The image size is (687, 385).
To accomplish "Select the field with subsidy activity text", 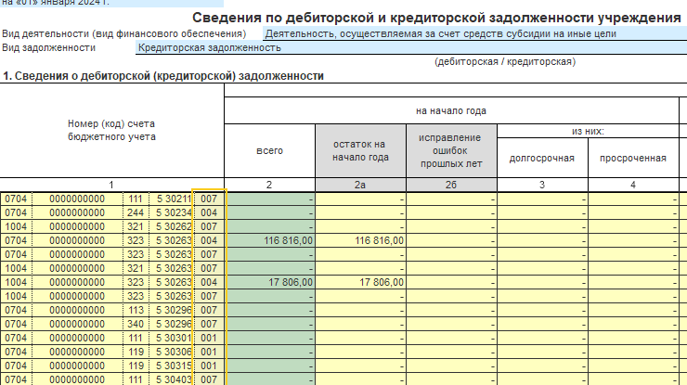I will (x=475, y=33).
